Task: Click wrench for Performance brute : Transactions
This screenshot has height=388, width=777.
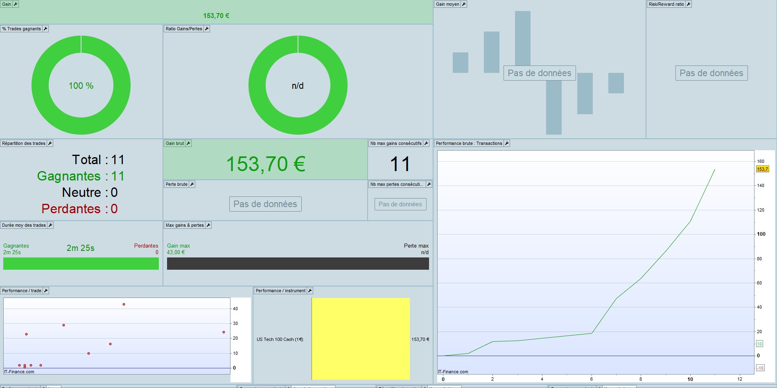Action: pyautogui.click(x=507, y=143)
